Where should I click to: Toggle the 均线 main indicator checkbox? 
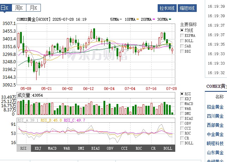(x=182, y=30)
